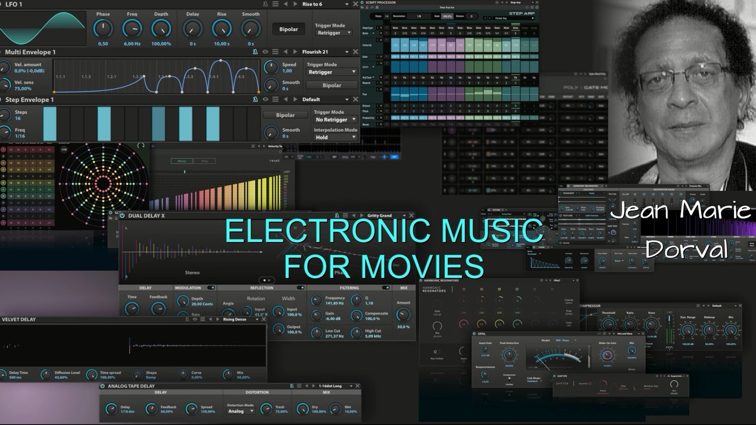
Task: Click the LFO 1 Phase knob
Action: point(103,27)
